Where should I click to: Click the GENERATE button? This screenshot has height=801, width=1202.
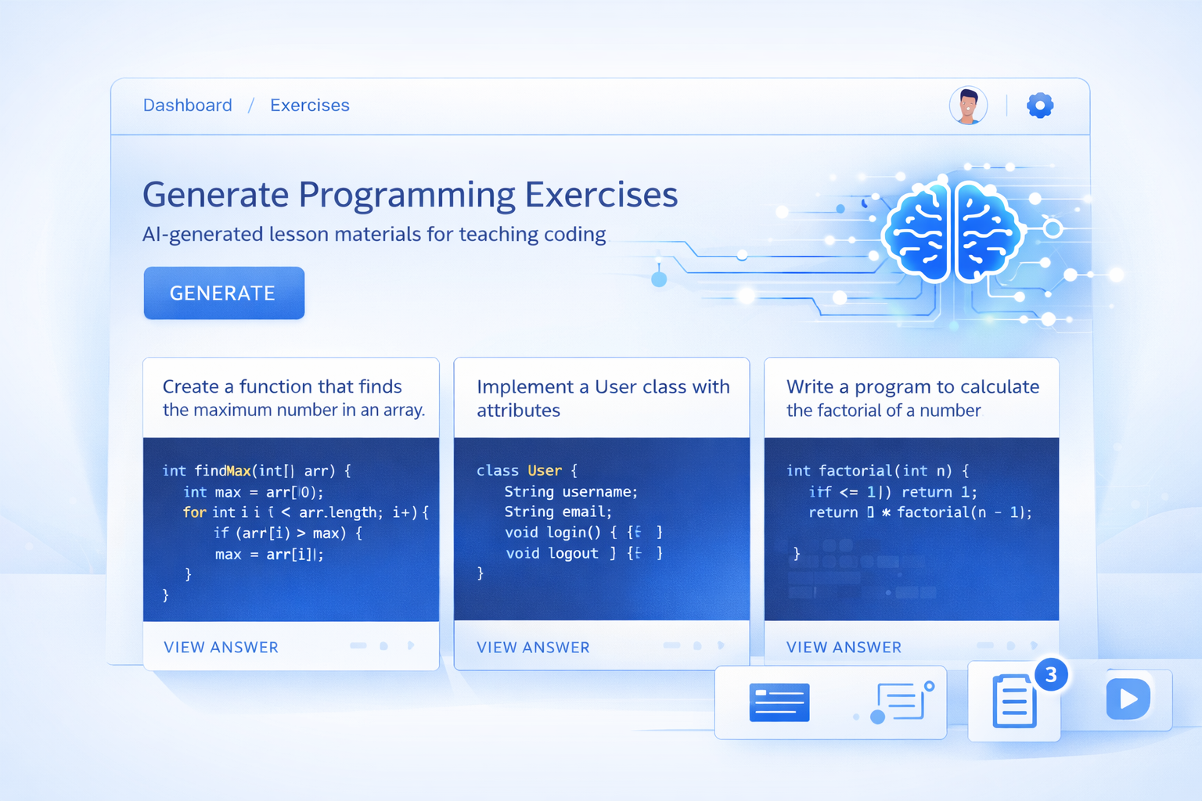[224, 293]
